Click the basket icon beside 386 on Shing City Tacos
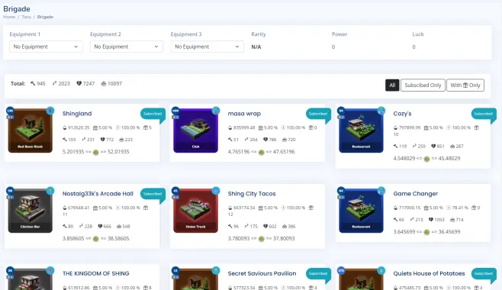The height and width of the screenshot is (290, 502). coord(285,227)
